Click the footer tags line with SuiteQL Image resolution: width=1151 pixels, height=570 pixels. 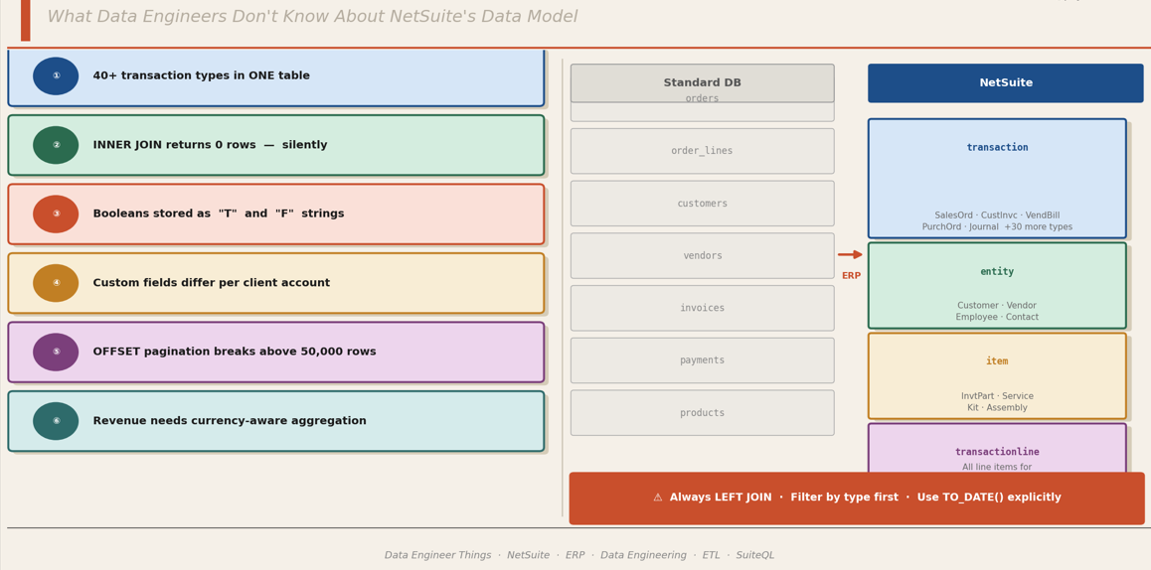coord(579,555)
